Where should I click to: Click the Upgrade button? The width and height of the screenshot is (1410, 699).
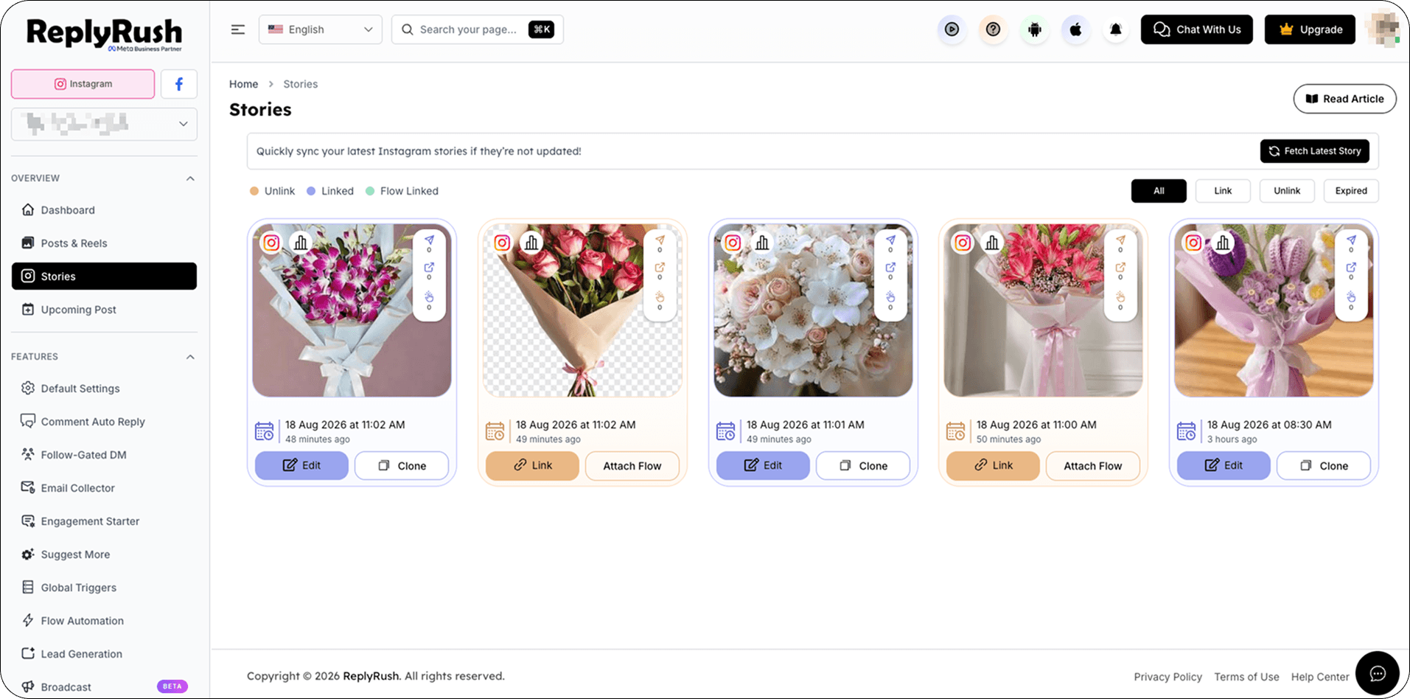[1310, 29]
